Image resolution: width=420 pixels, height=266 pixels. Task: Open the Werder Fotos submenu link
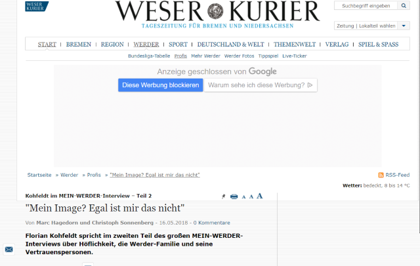[239, 56]
